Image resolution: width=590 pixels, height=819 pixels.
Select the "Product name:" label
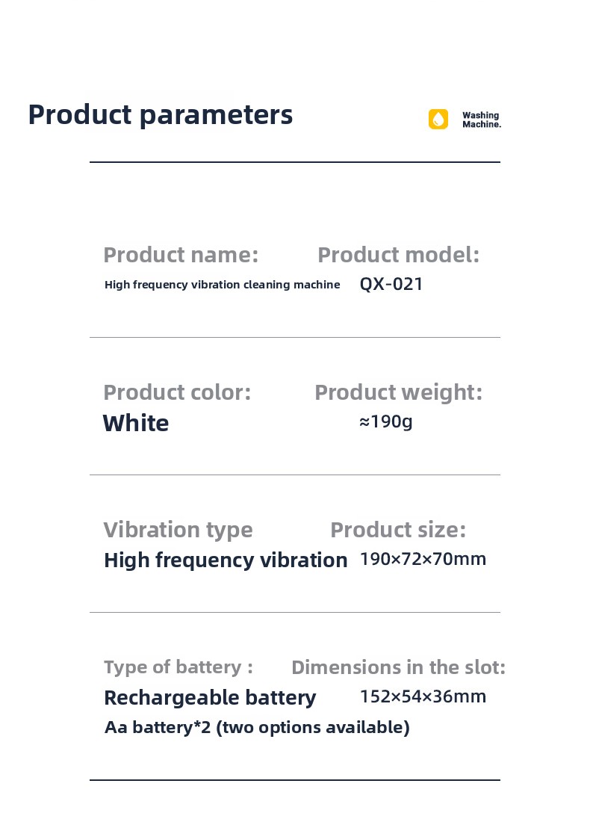coord(181,255)
